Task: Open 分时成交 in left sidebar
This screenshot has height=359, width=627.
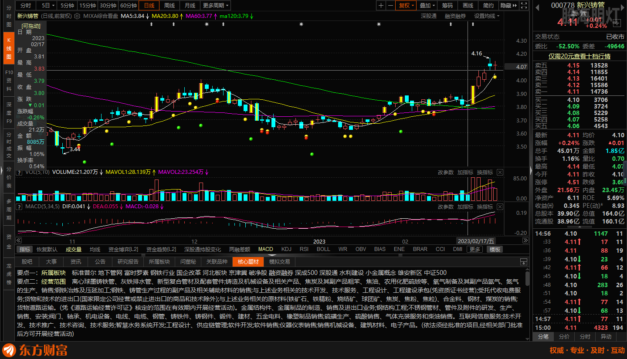Action: click(8, 145)
